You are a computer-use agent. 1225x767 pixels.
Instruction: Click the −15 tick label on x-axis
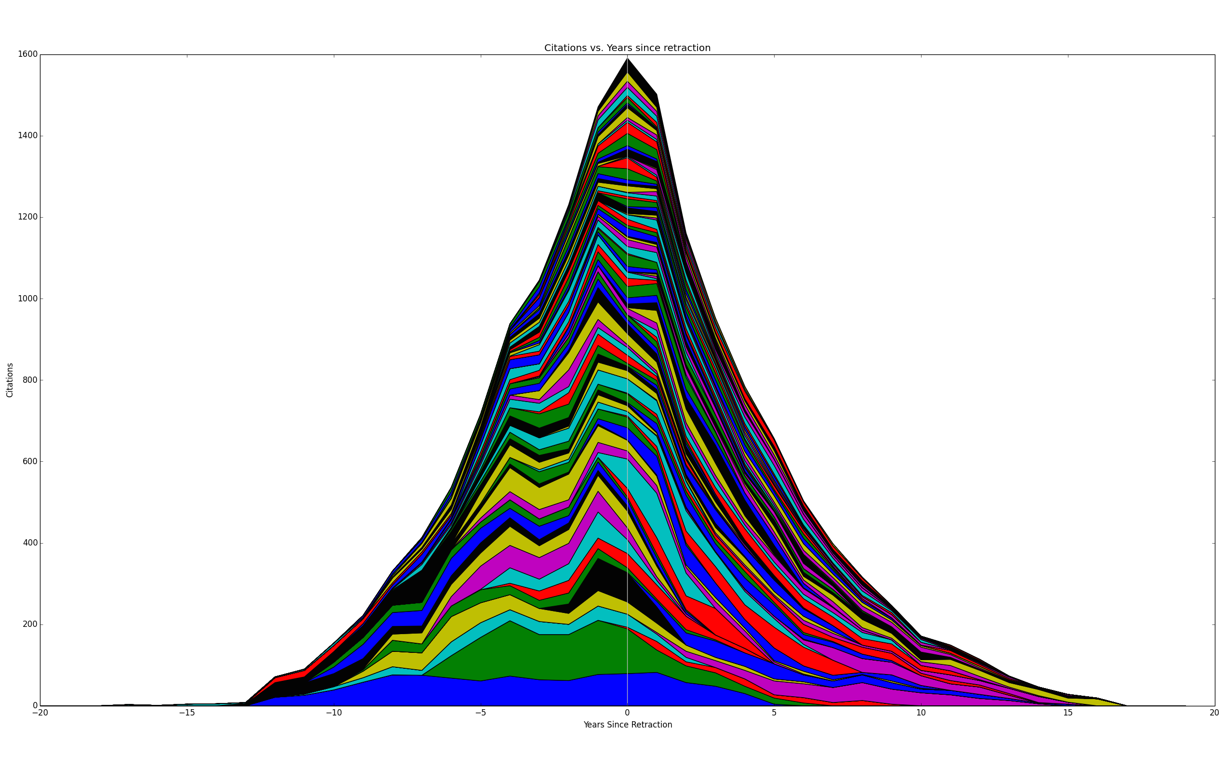click(x=187, y=713)
